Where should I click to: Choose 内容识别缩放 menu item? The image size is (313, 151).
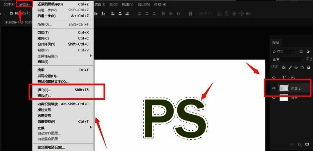point(63,104)
